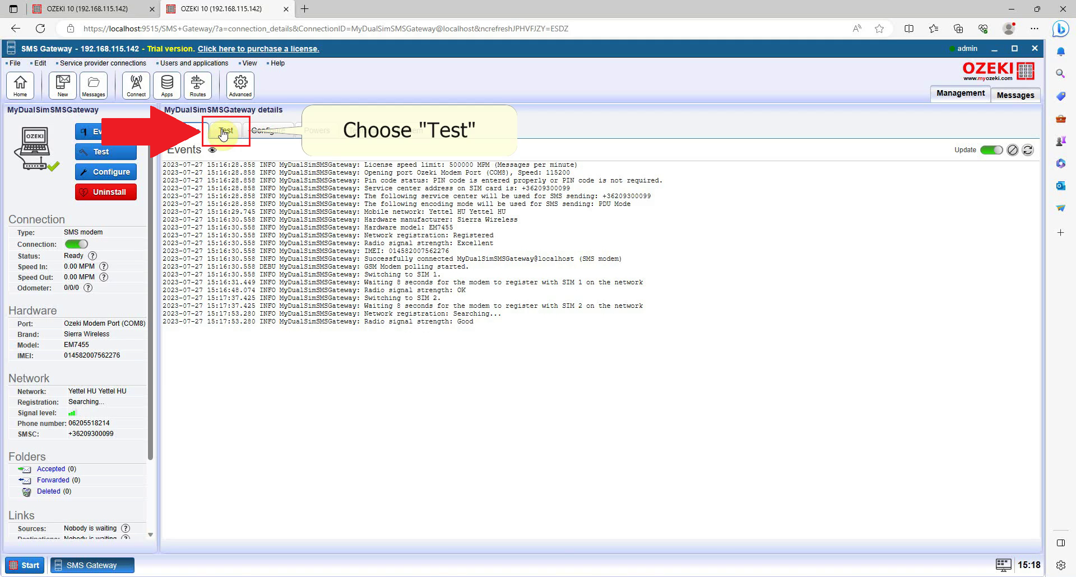This screenshot has height=577, width=1076.
Task: Open the File menu
Action: [x=15, y=63]
